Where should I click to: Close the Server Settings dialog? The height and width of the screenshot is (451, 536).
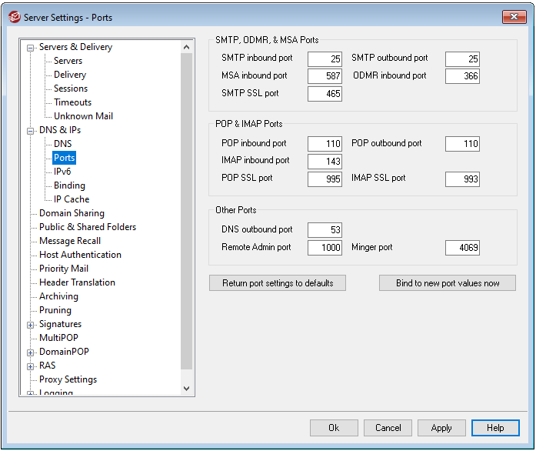coord(513,17)
